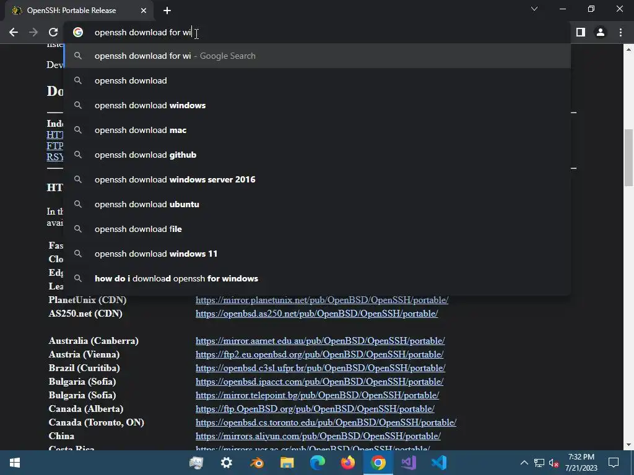The width and height of the screenshot is (634, 475).
Task: Select the OpenSSH: Portable Release tab
Action: click(x=79, y=11)
